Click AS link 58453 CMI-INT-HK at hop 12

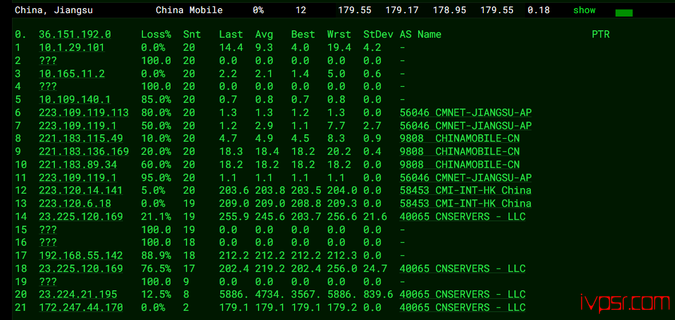[466, 190]
